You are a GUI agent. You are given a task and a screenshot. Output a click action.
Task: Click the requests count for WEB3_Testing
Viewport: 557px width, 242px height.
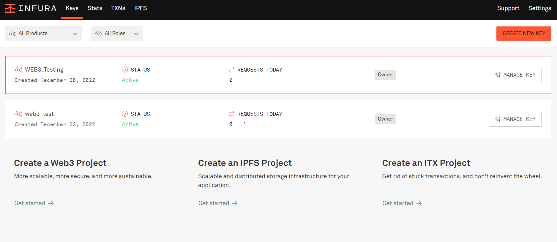click(x=231, y=80)
